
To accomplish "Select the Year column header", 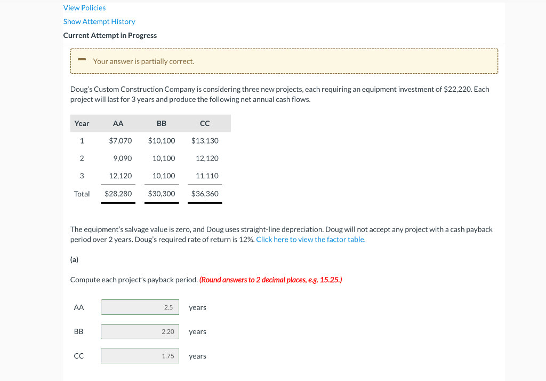I will (x=82, y=123).
